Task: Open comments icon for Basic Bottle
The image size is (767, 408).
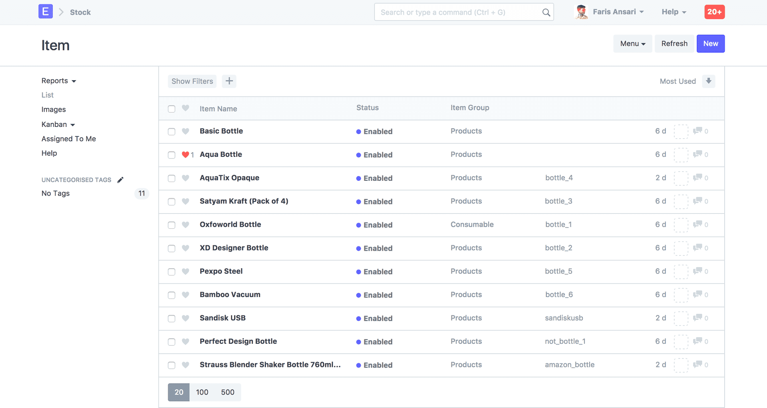Action: (697, 131)
